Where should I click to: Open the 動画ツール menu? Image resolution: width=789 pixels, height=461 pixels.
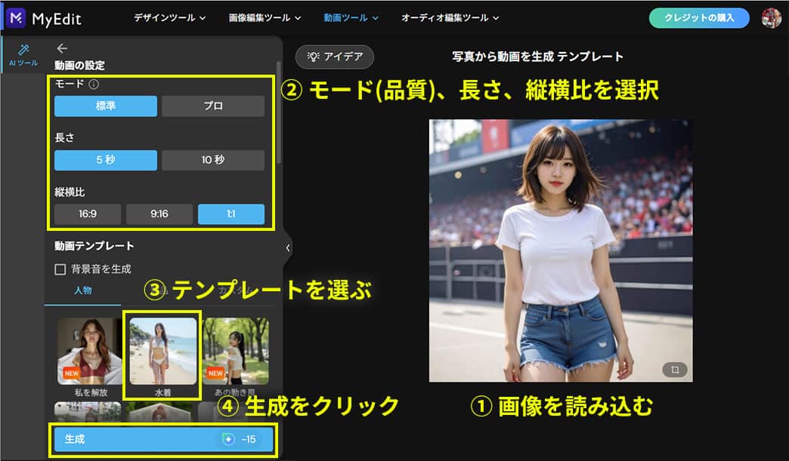[x=351, y=17]
